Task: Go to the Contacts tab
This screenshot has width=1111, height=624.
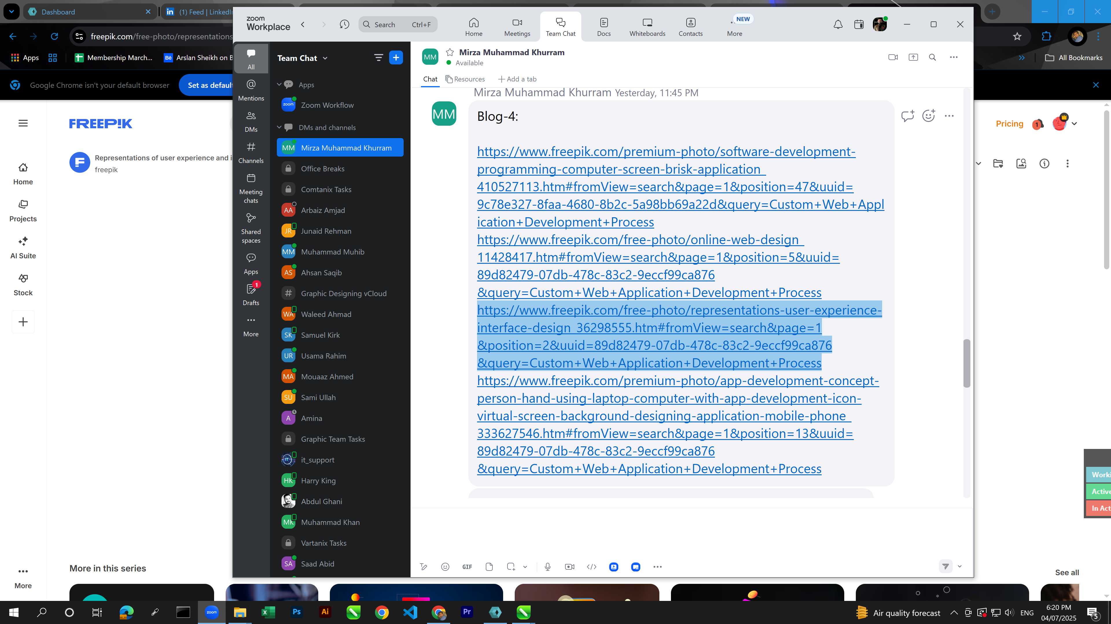Action: click(691, 27)
